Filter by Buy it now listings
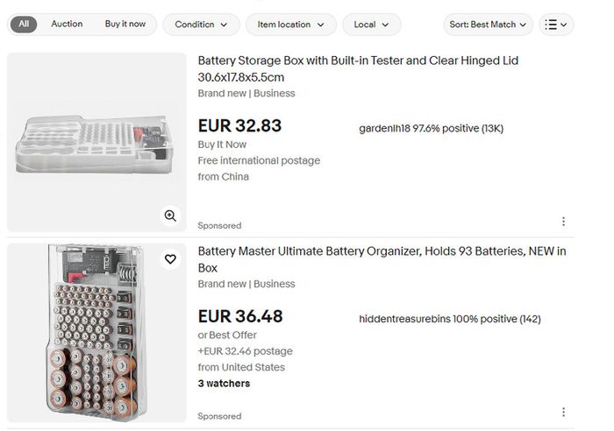 click(125, 24)
